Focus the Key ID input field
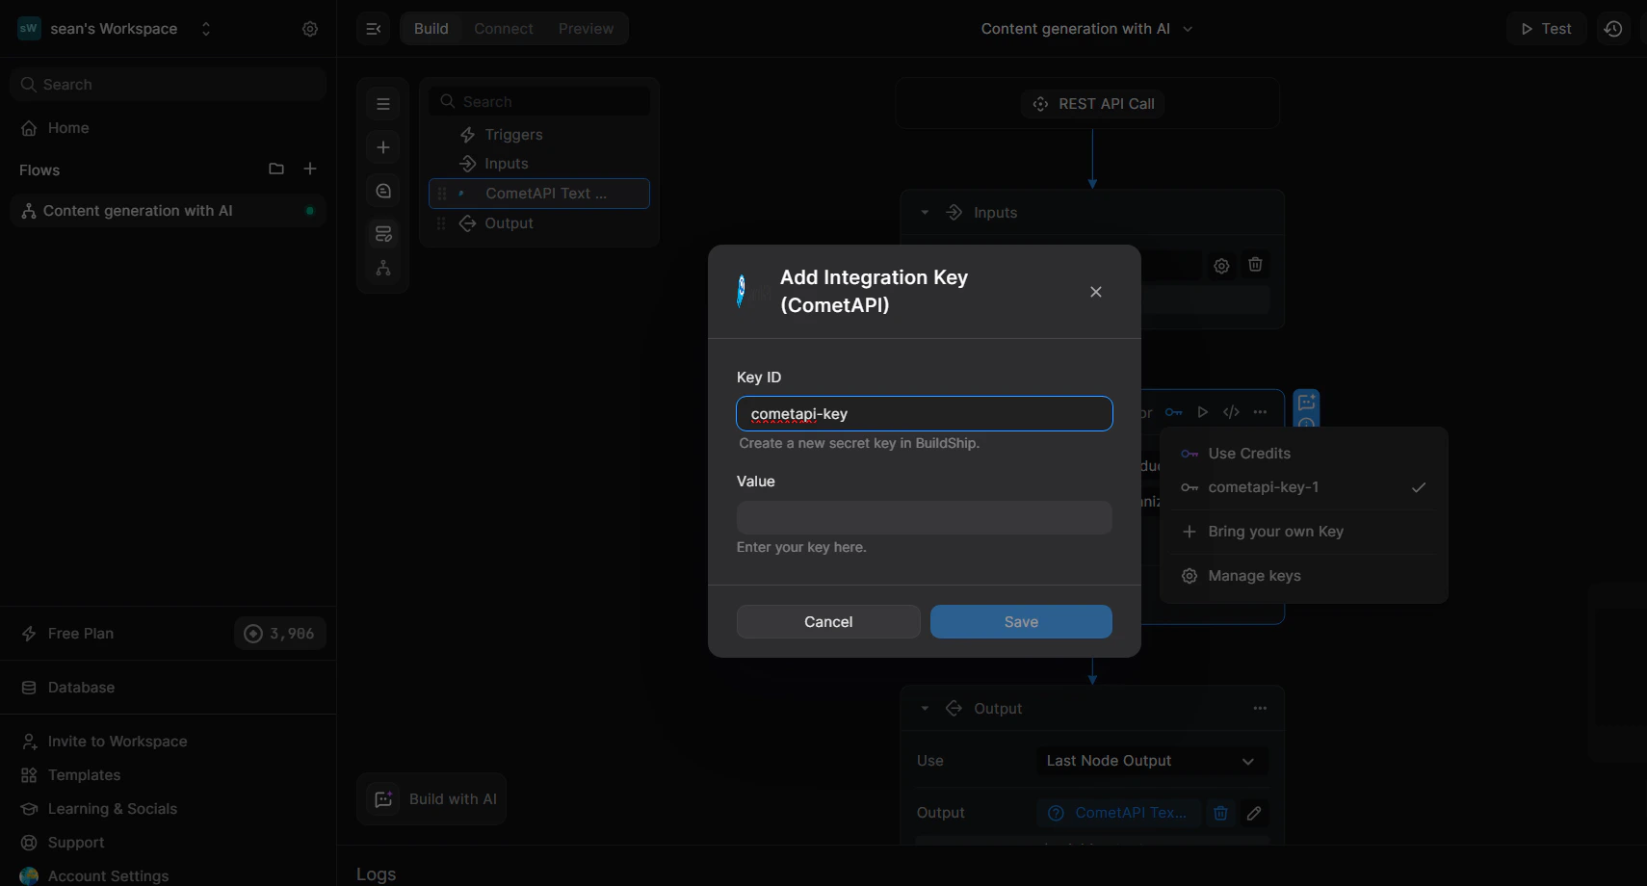This screenshot has height=886, width=1647. pyautogui.click(x=925, y=414)
